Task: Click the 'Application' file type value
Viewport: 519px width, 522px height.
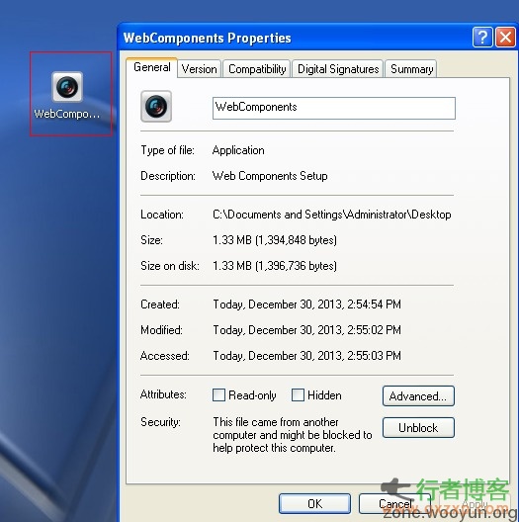Action: (x=238, y=150)
